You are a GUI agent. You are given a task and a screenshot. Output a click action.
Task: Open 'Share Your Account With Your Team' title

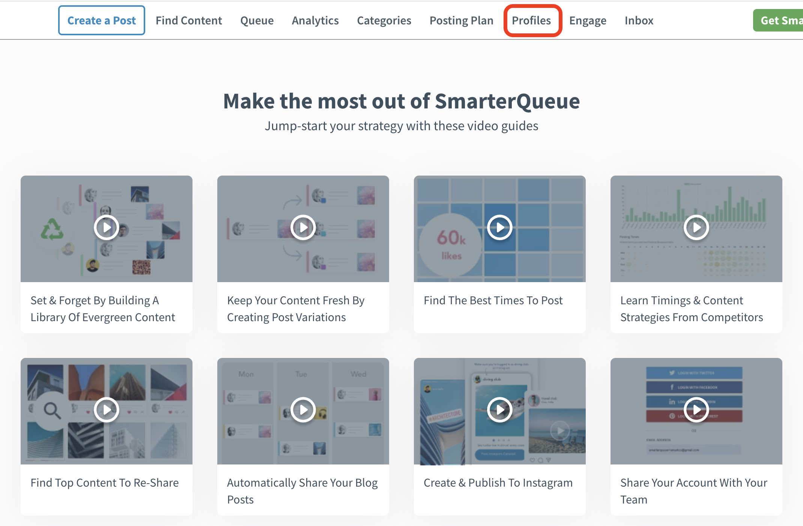[694, 491]
